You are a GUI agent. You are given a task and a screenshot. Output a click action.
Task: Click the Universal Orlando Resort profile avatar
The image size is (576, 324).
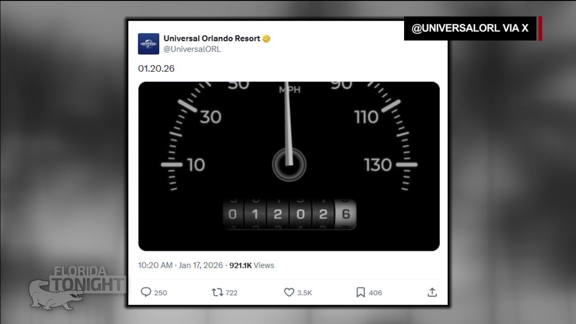pos(148,44)
